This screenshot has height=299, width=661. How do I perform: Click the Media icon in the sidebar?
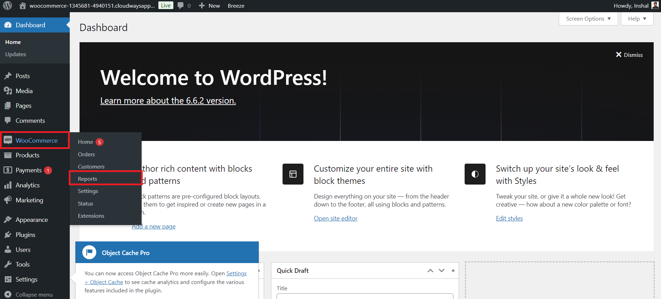pyautogui.click(x=8, y=91)
